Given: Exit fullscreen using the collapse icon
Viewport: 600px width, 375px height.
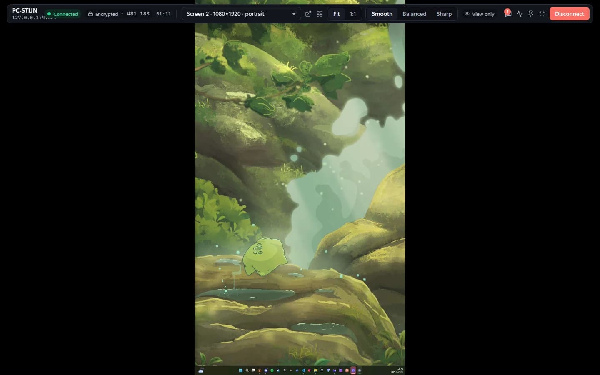Looking at the screenshot, I should click(542, 14).
